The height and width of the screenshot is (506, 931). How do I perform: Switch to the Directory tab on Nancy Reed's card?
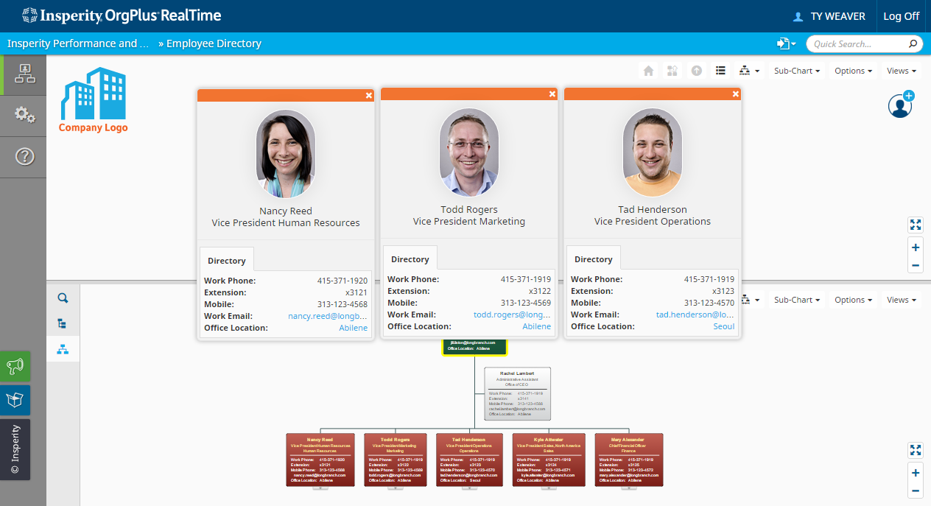(x=226, y=259)
